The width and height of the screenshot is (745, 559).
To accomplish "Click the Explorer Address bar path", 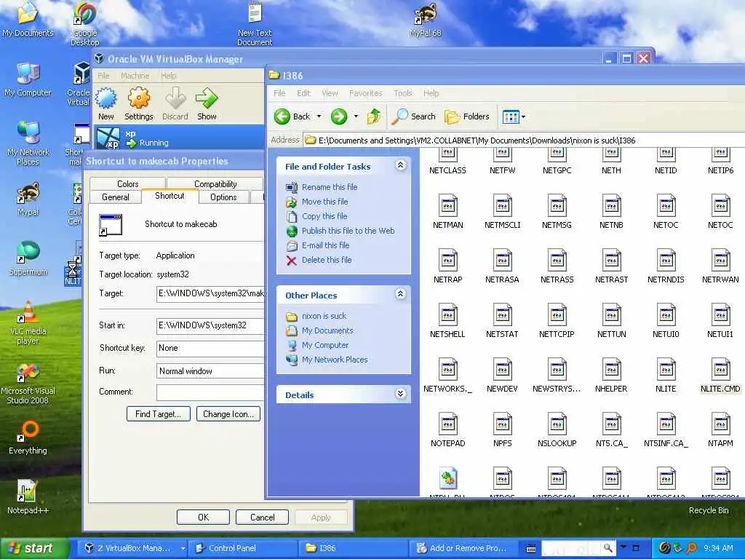I will (x=524, y=140).
